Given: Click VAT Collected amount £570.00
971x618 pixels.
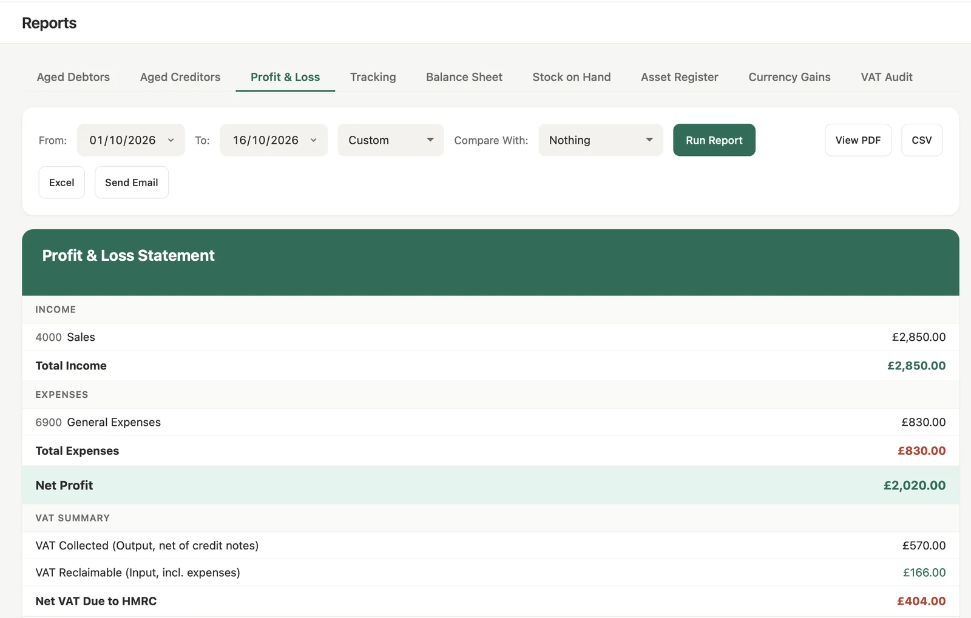Looking at the screenshot, I should pyautogui.click(x=924, y=545).
